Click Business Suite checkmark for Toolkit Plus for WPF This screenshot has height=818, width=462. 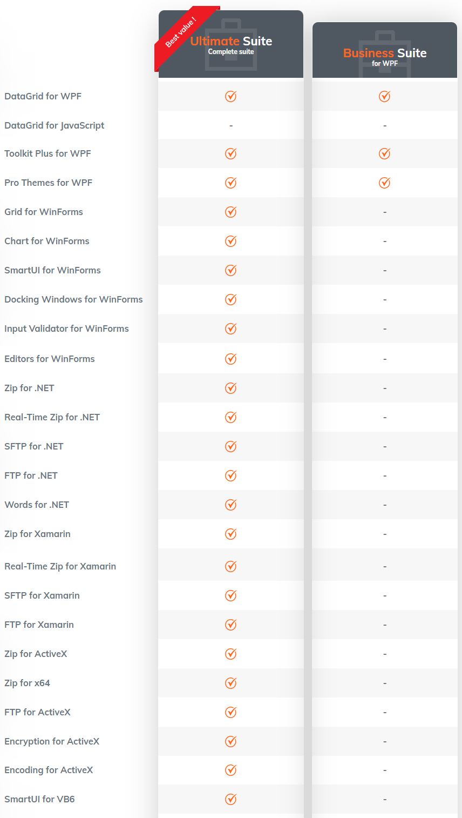tap(385, 153)
